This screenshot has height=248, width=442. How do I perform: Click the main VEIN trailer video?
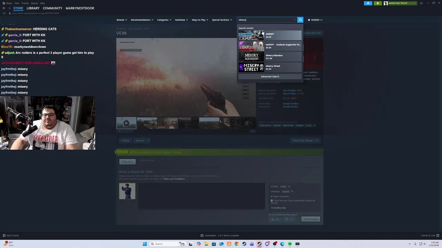(x=186, y=77)
